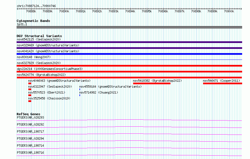Click the small red block under nsv3525458
Image resolution: width=250 pixels, height=159 pixels.
30,101
